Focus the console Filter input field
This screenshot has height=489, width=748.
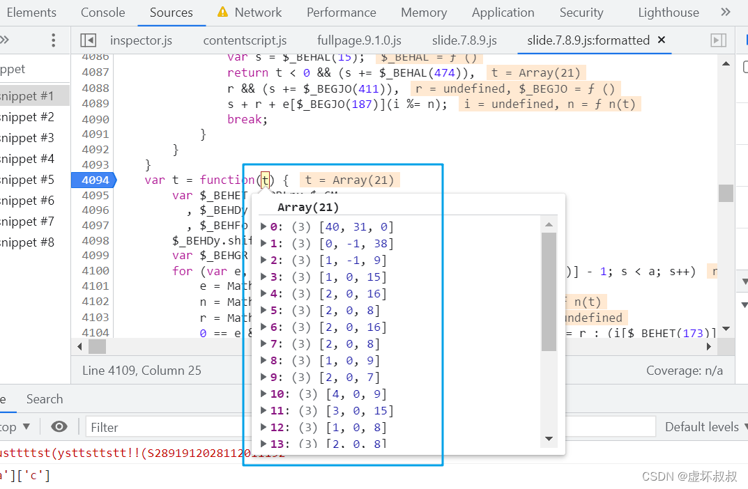(370, 427)
